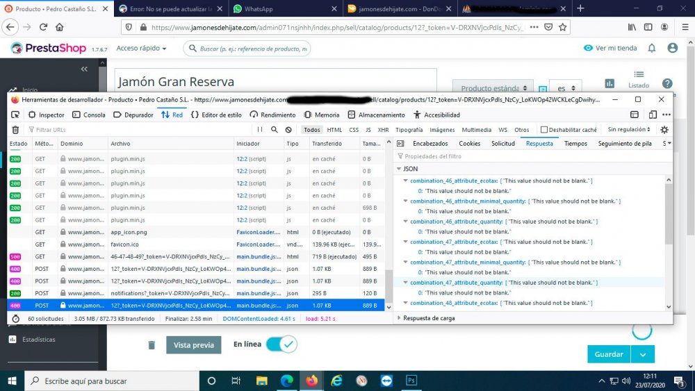
Task: Collapse the PrestaShop sidebar menu
Action: [84, 69]
